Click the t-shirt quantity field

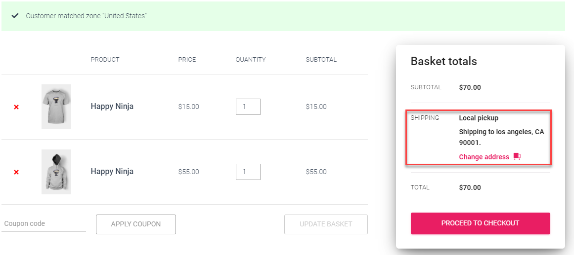[248, 107]
